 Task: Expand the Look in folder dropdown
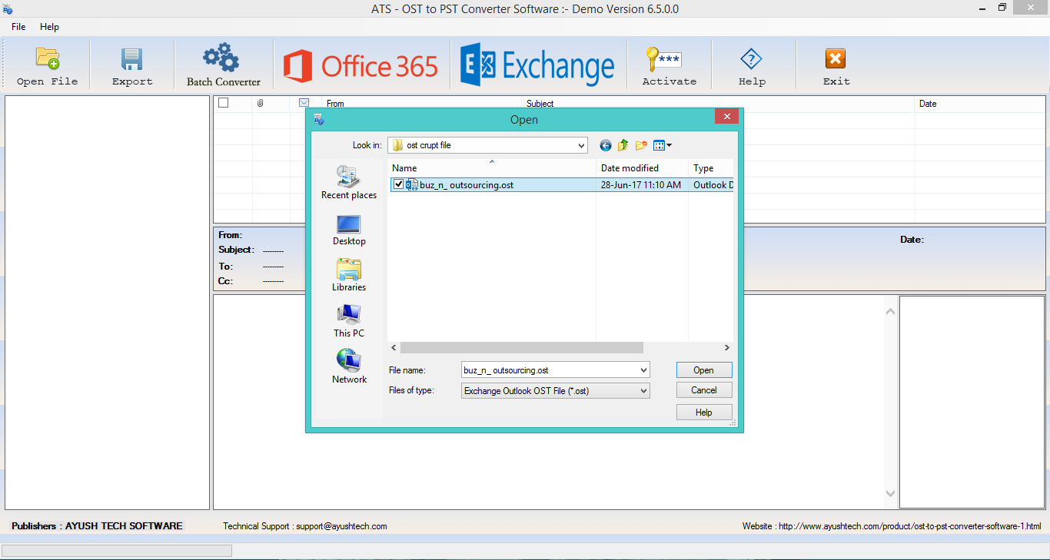tap(580, 145)
